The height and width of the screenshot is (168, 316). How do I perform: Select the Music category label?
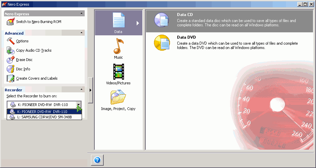(x=118, y=57)
